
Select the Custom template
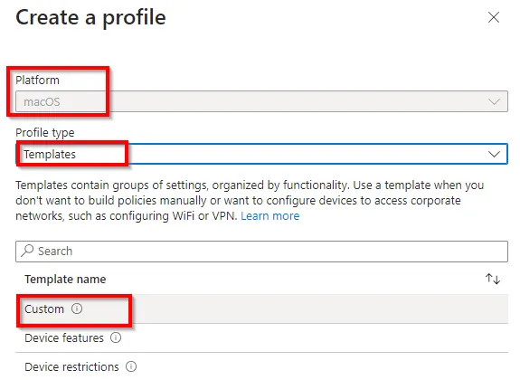261,309
